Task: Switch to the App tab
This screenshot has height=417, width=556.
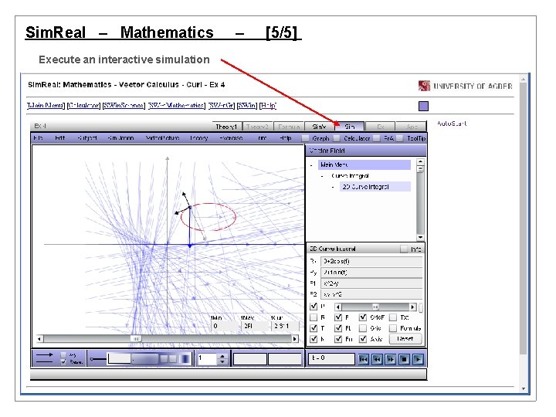Action: tap(412, 127)
